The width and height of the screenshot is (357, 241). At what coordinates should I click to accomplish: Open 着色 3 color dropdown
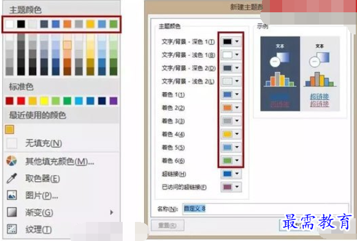231,120
